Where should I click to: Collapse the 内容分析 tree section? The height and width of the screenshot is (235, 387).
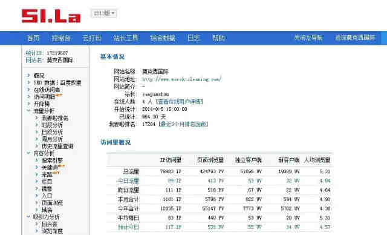click(28, 153)
